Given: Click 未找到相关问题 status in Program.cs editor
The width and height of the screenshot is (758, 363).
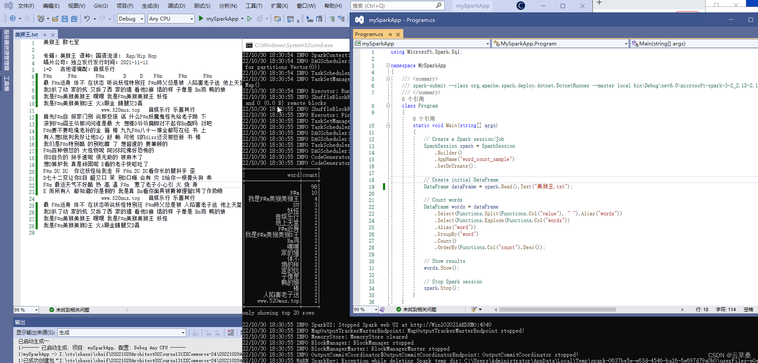Looking at the screenshot, I should pyautogui.click(x=416, y=309).
